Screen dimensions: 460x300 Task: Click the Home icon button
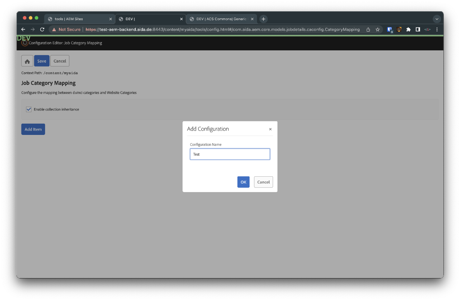pyautogui.click(x=27, y=61)
